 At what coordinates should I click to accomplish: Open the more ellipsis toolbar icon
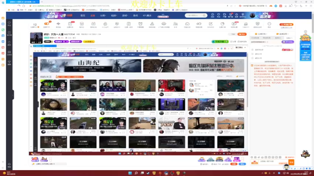(x=269, y=25)
